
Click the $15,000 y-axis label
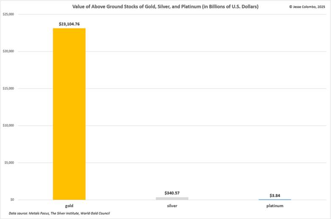pos(8,88)
